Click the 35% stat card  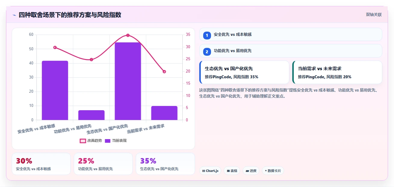click(165, 164)
